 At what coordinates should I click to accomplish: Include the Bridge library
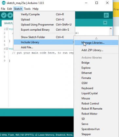(x=96, y=63)
